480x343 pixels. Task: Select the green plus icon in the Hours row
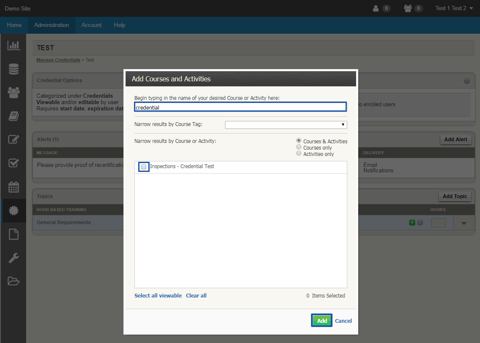[412, 222]
